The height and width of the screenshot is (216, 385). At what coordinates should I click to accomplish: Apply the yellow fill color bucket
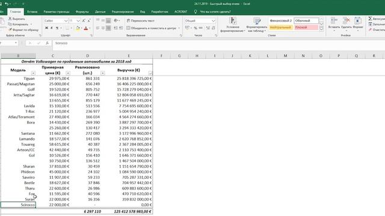[78, 28]
